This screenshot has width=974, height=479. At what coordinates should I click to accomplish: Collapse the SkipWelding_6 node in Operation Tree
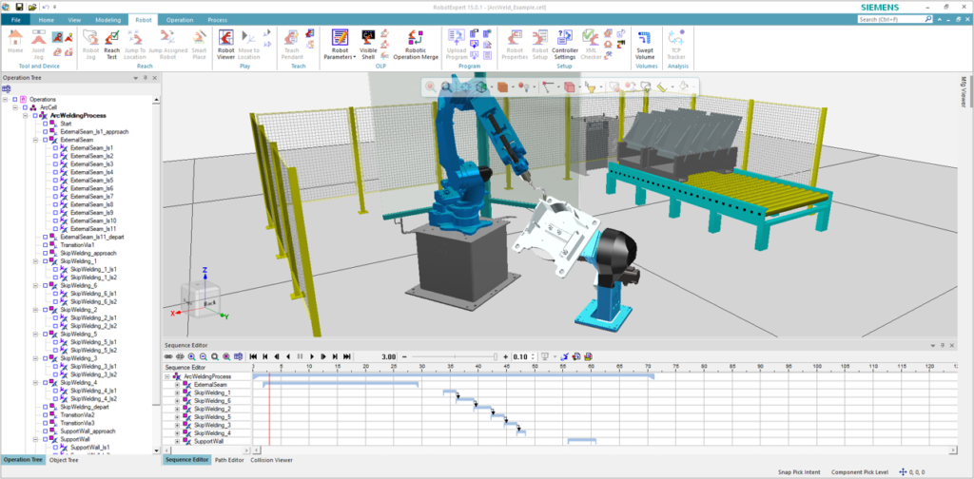tap(36, 285)
